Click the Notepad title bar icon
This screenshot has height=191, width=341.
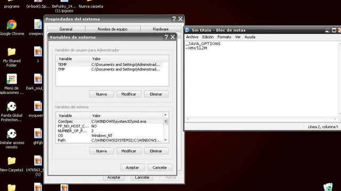[x=188, y=30]
